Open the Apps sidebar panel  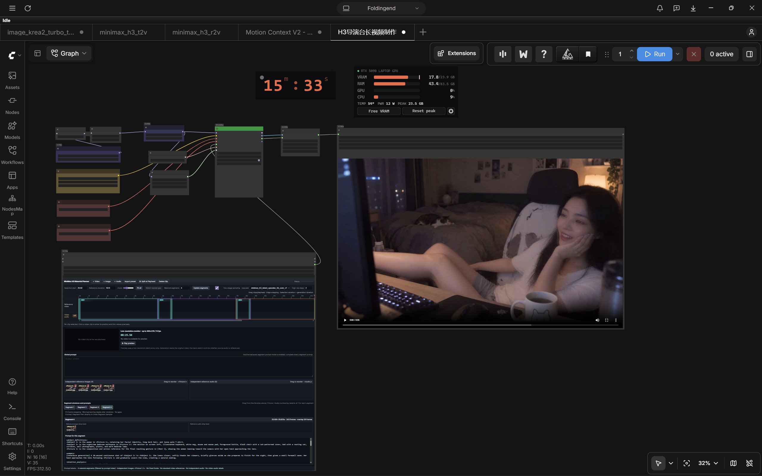(12, 180)
